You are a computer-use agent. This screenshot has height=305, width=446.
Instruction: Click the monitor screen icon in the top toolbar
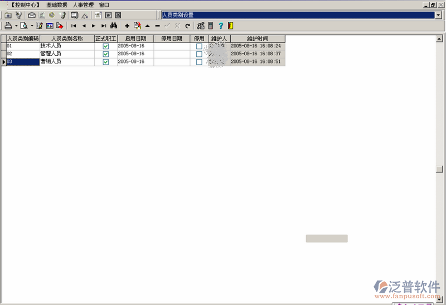click(75, 15)
